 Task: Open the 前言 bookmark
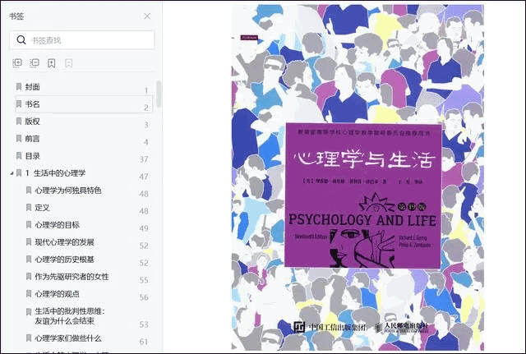pos(33,139)
